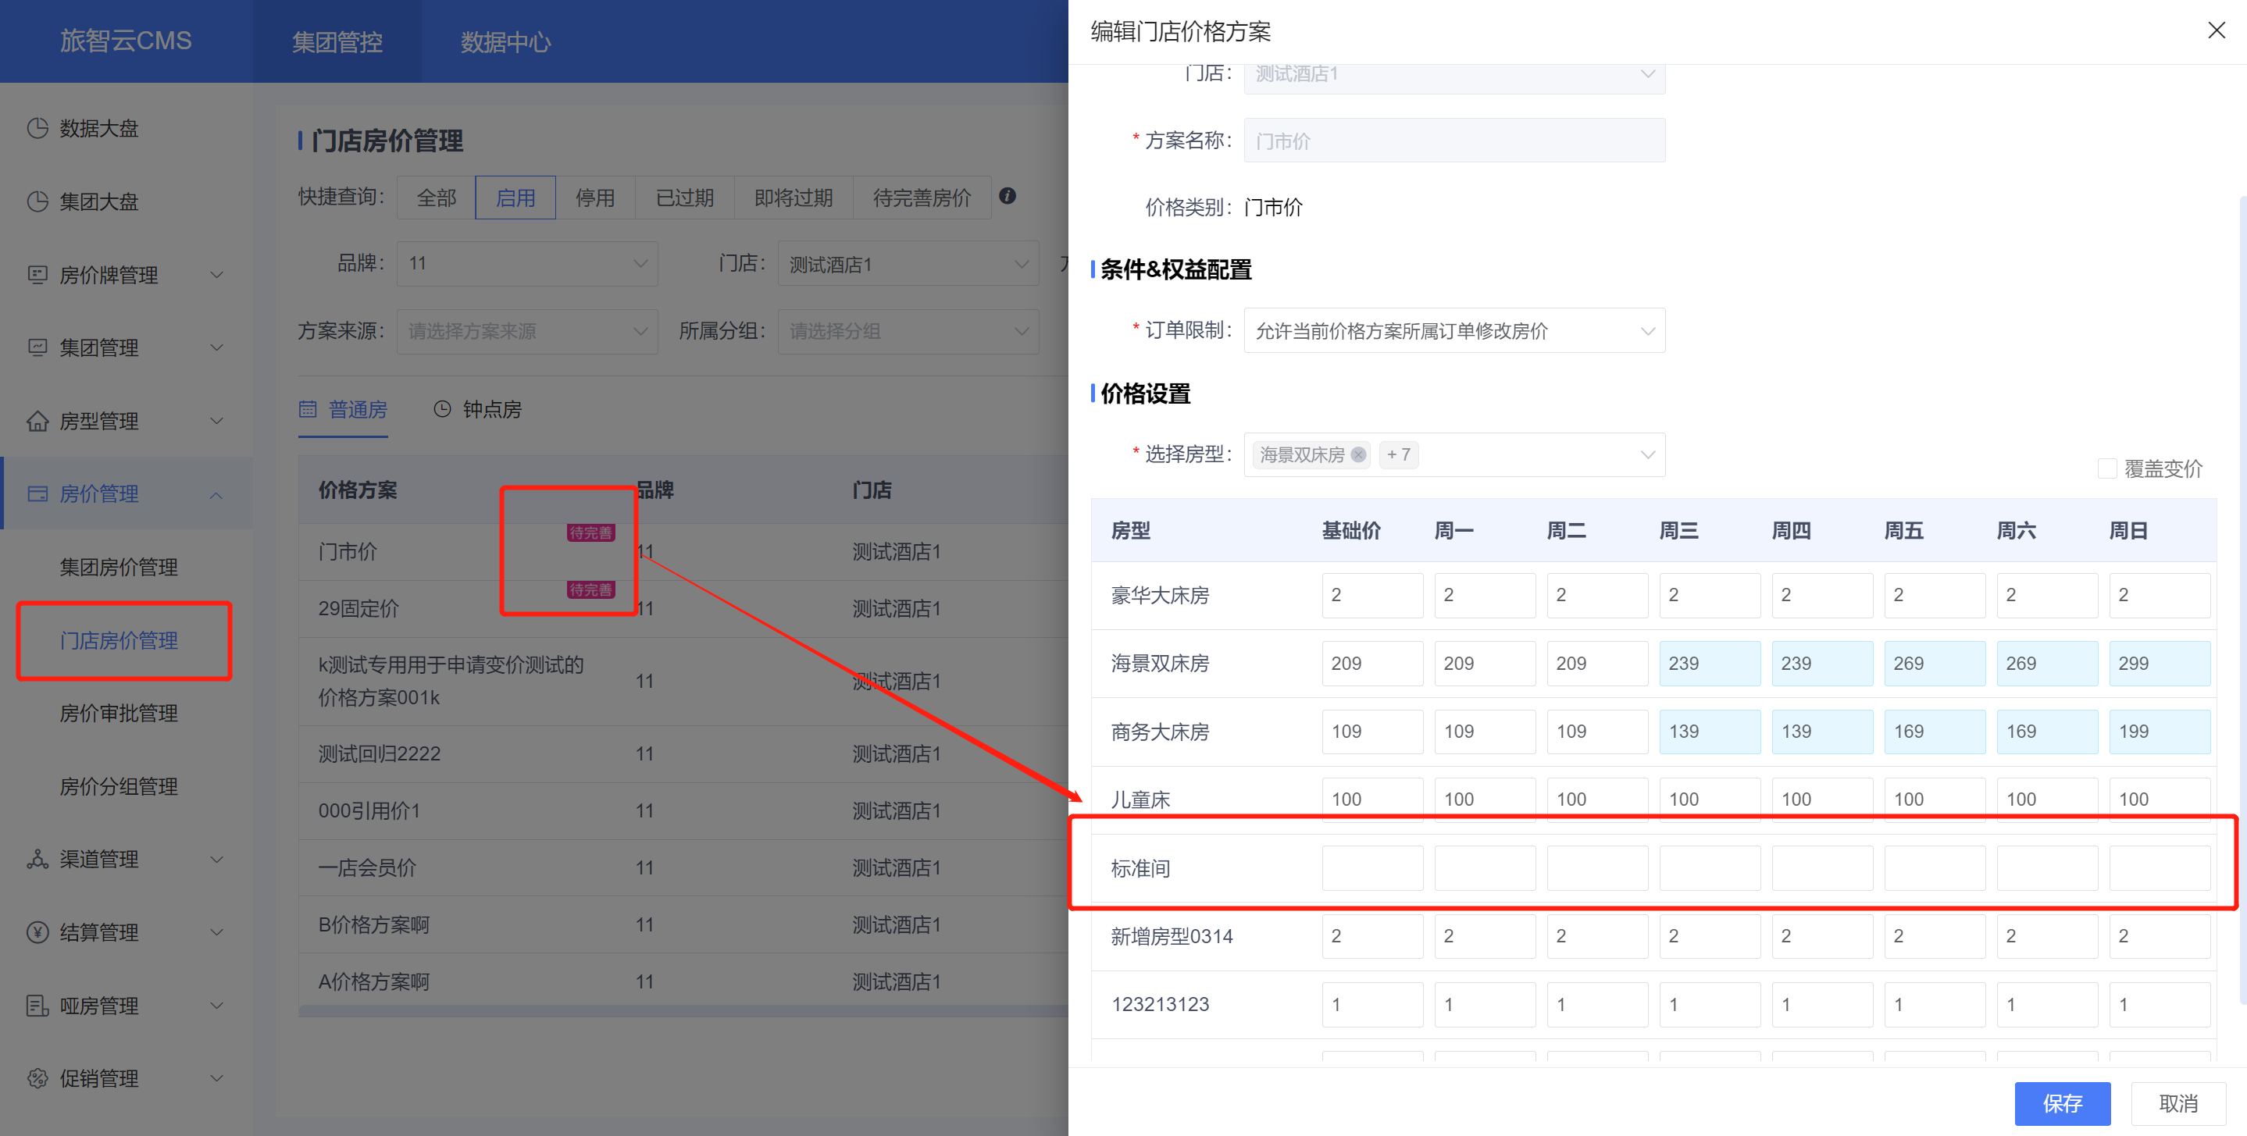Click 商务大床房 周日 price 199 input
Image resolution: width=2247 pixels, height=1136 pixels.
point(2160,732)
